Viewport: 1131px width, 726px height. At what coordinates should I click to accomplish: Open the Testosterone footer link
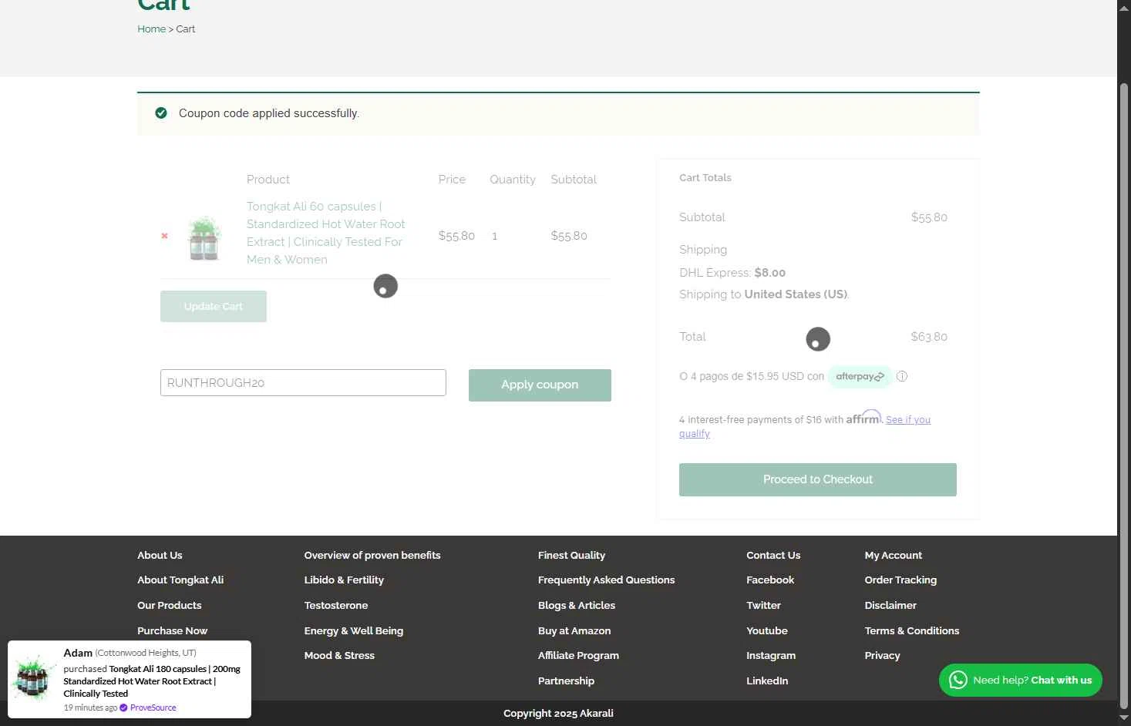pos(336,605)
